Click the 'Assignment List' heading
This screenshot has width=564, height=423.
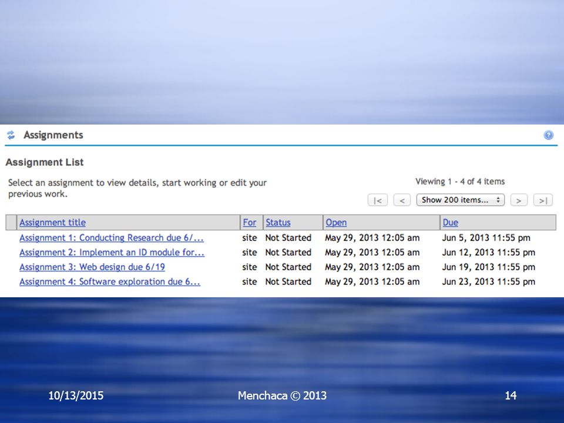pyautogui.click(x=45, y=162)
